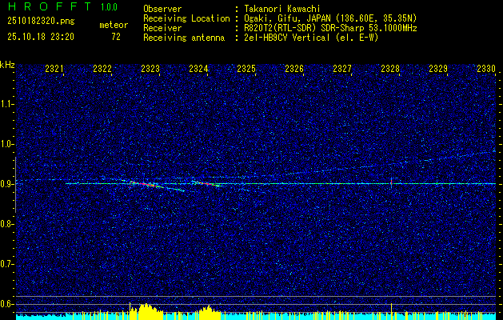Click the 1.0 kHz axis label
The image size is (503, 320).
7,145
